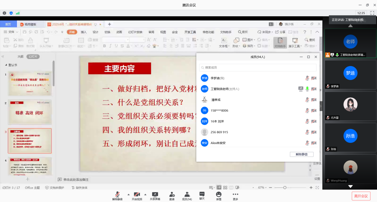This screenshot has width=377, height=202.
Task: Click the 解除静音 button in members panel
Action: [302, 154]
